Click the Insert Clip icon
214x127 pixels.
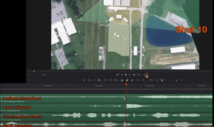[105, 80]
